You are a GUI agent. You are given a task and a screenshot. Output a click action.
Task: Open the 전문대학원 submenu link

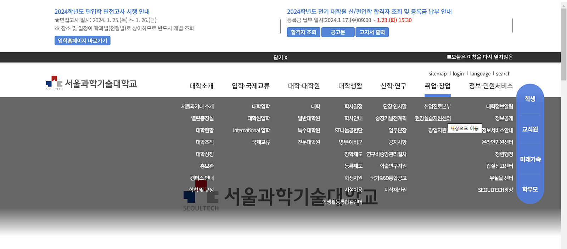tap(309, 142)
